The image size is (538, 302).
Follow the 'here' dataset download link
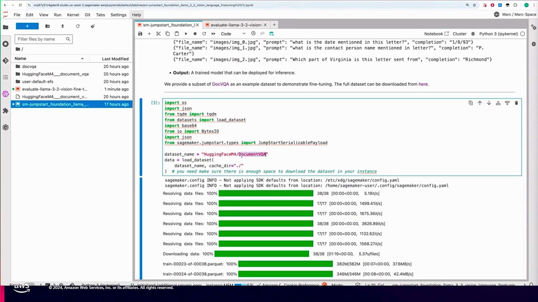pos(423,84)
